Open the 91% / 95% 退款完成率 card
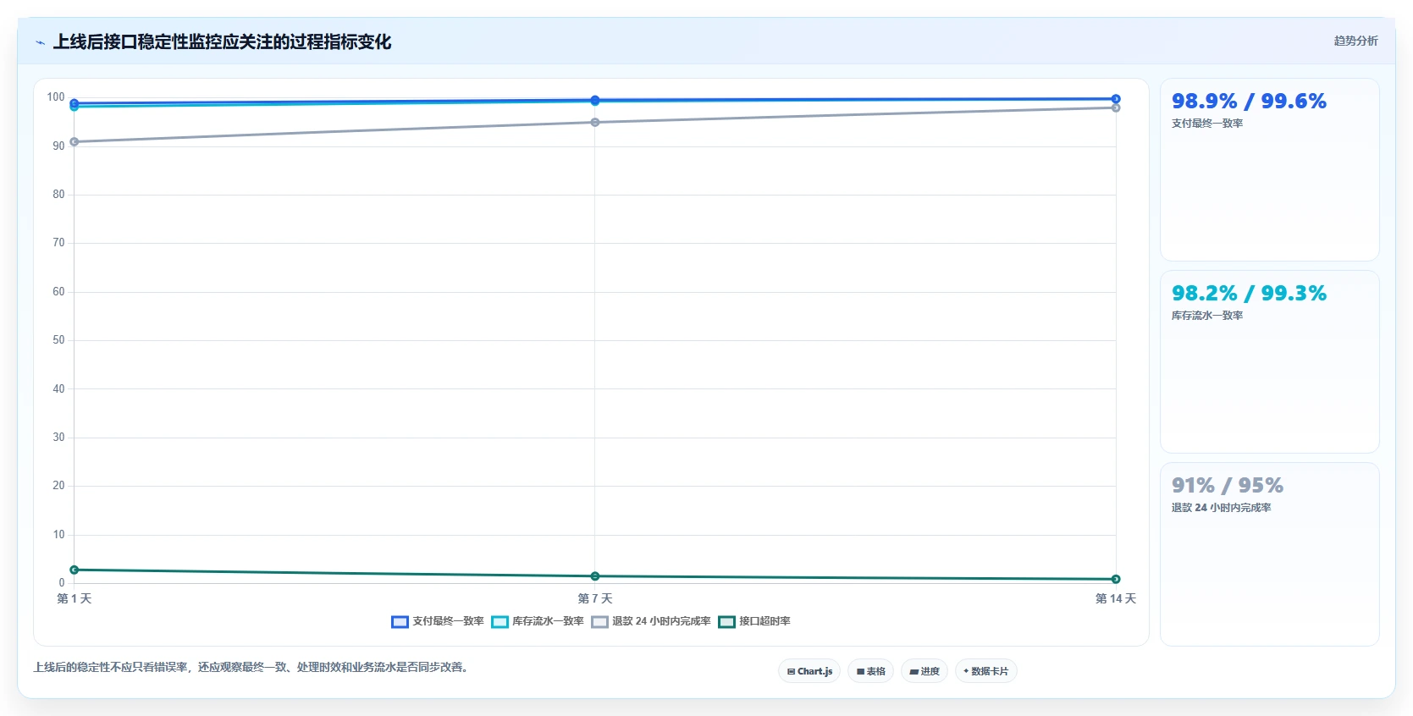Image resolution: width=1413 pixels, height=716 pixels. (x=1269, y=554)
